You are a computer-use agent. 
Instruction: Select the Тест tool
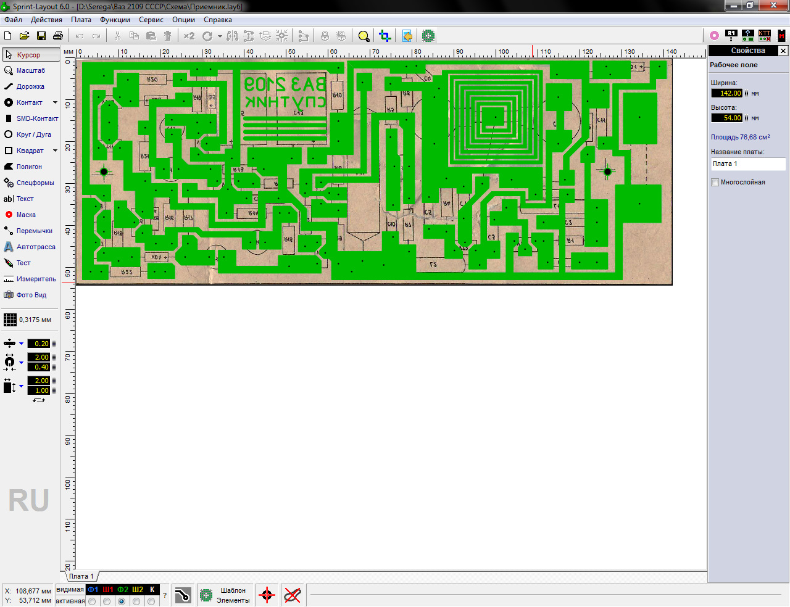pyautogui.click(x=31, y=263)
